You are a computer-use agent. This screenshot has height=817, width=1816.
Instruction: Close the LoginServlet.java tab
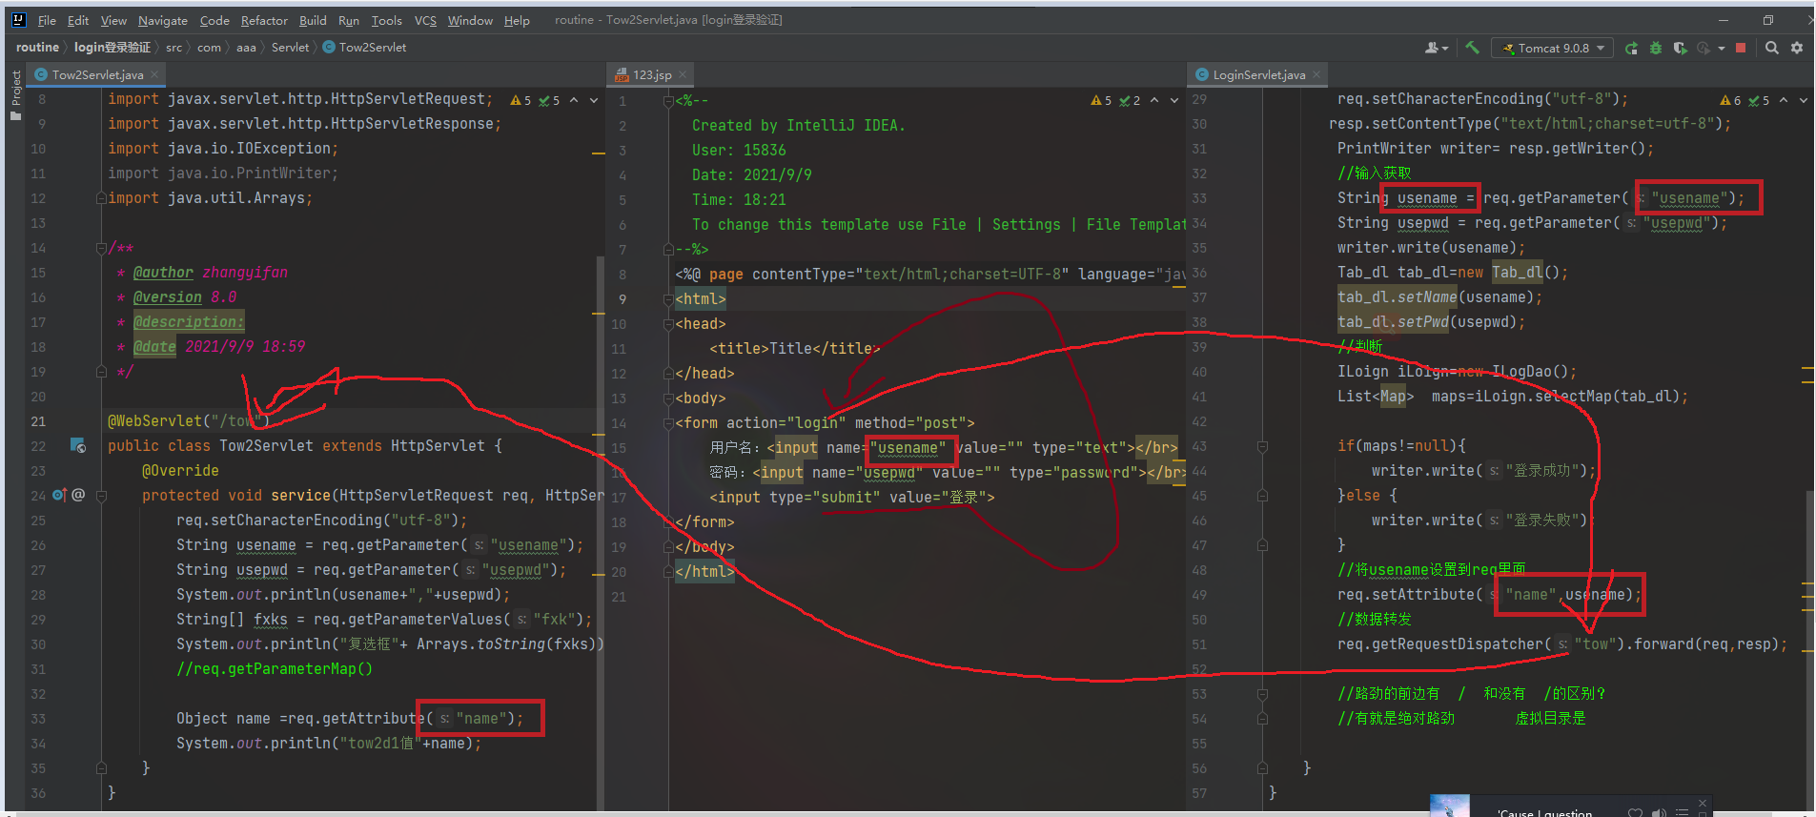point(1316,74)
